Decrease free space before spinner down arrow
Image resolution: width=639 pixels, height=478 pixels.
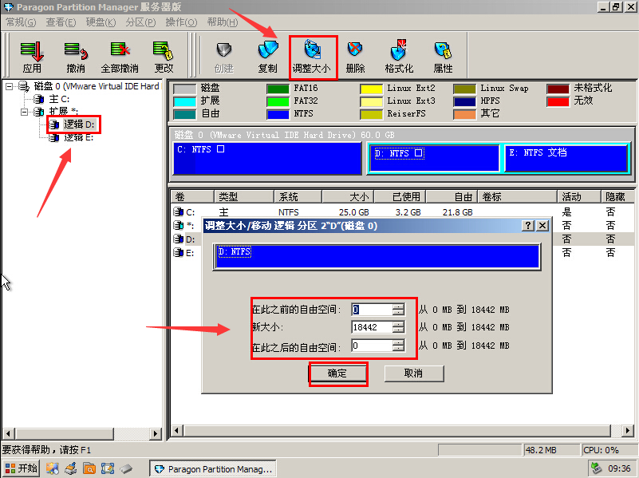(x=399, y=312)
